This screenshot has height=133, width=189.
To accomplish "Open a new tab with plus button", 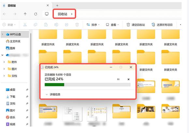I will [57, 6].
